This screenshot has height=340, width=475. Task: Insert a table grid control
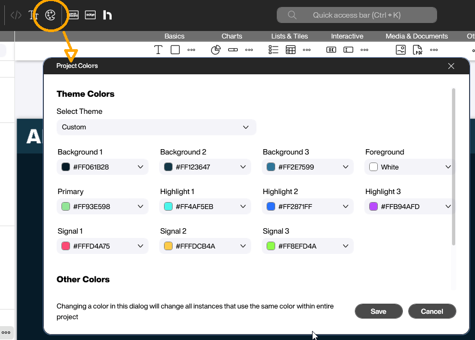click(x=291, y=50)
